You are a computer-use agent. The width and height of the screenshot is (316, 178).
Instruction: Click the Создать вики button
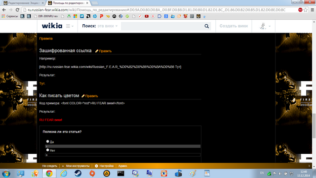[x=234, y=26]
